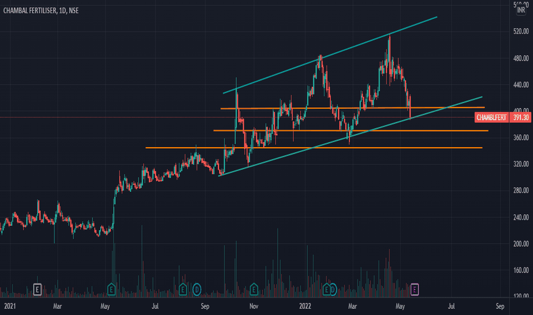This screenshot has height=315, width=533.
Task: Click the 200.00 price axis label
Action: (521, 244)
